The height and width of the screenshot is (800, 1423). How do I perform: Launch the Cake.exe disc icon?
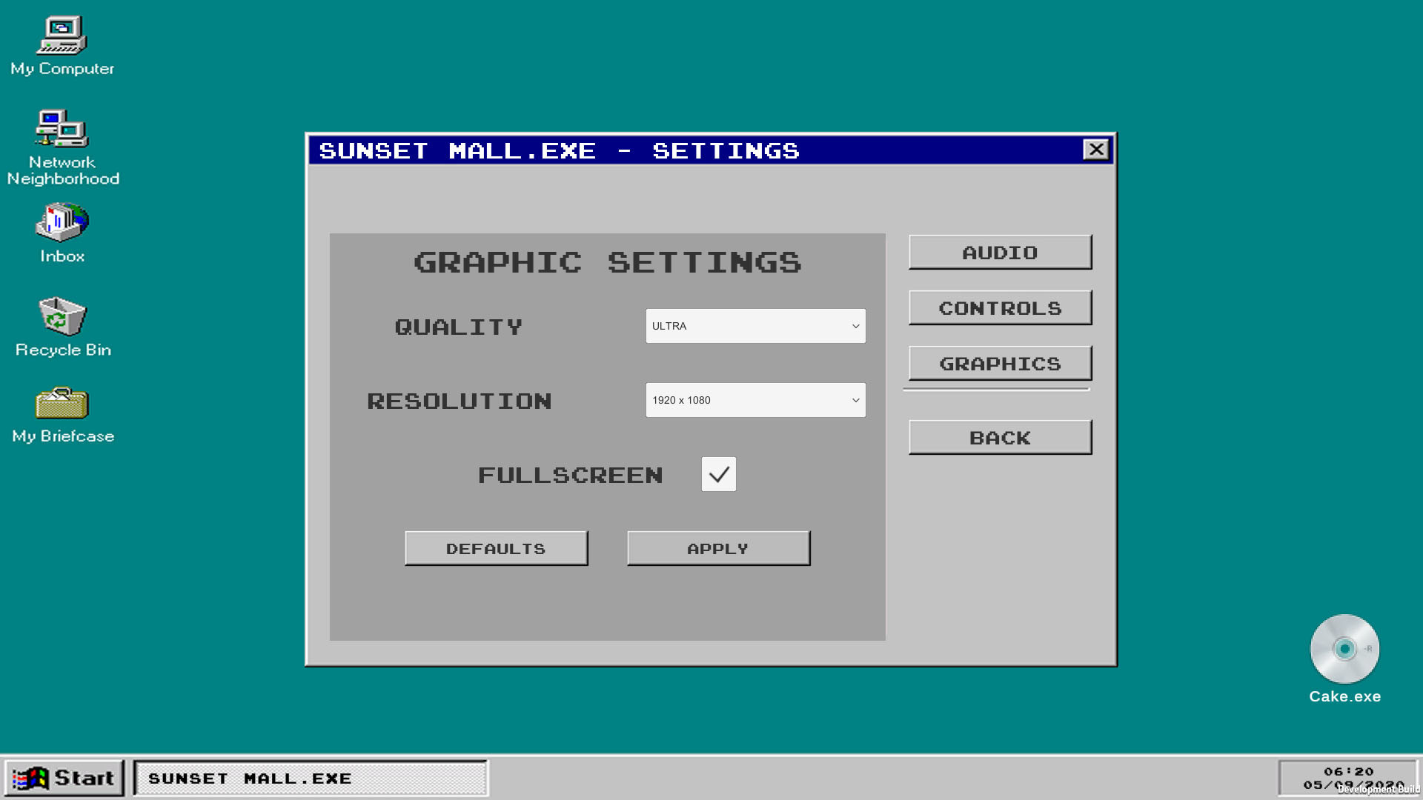(x=1344, y=650)
